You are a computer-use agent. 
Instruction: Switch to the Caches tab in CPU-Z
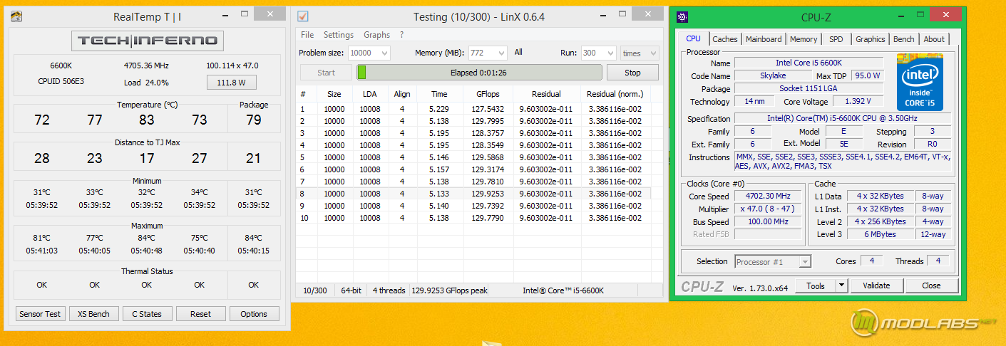(x=725, y=39)
